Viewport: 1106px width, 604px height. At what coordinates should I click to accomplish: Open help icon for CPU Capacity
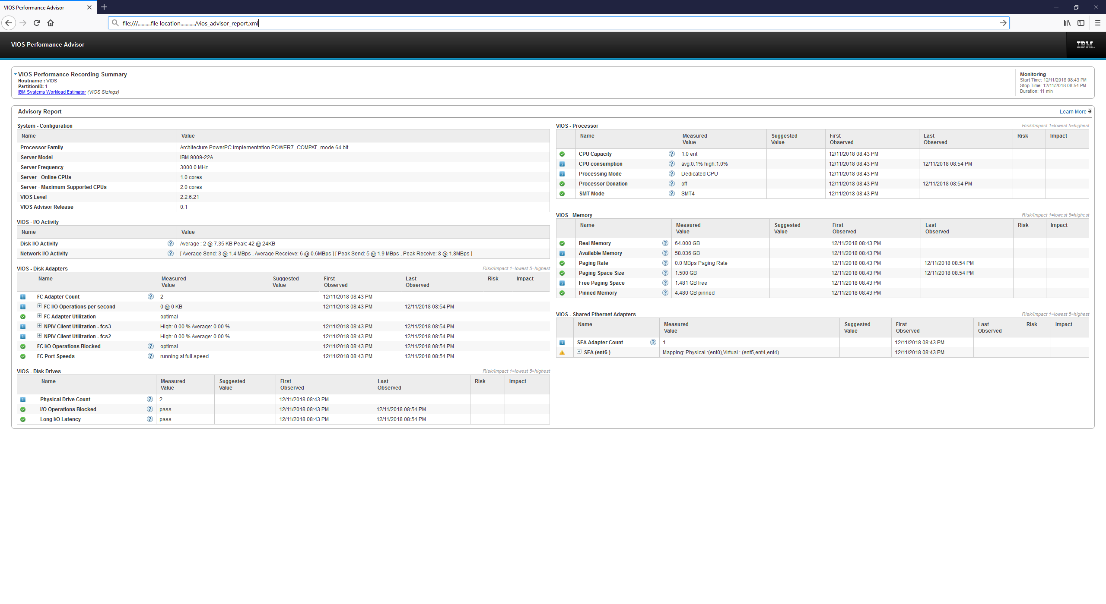pos(671,154)
